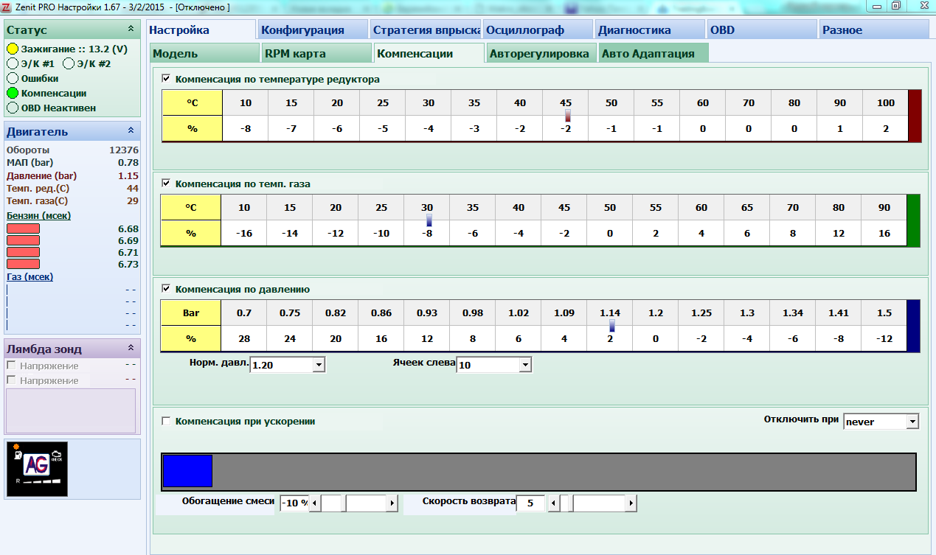936x555 pixels.
Task: Open the Отключить при dropdown
Action: 912,422
